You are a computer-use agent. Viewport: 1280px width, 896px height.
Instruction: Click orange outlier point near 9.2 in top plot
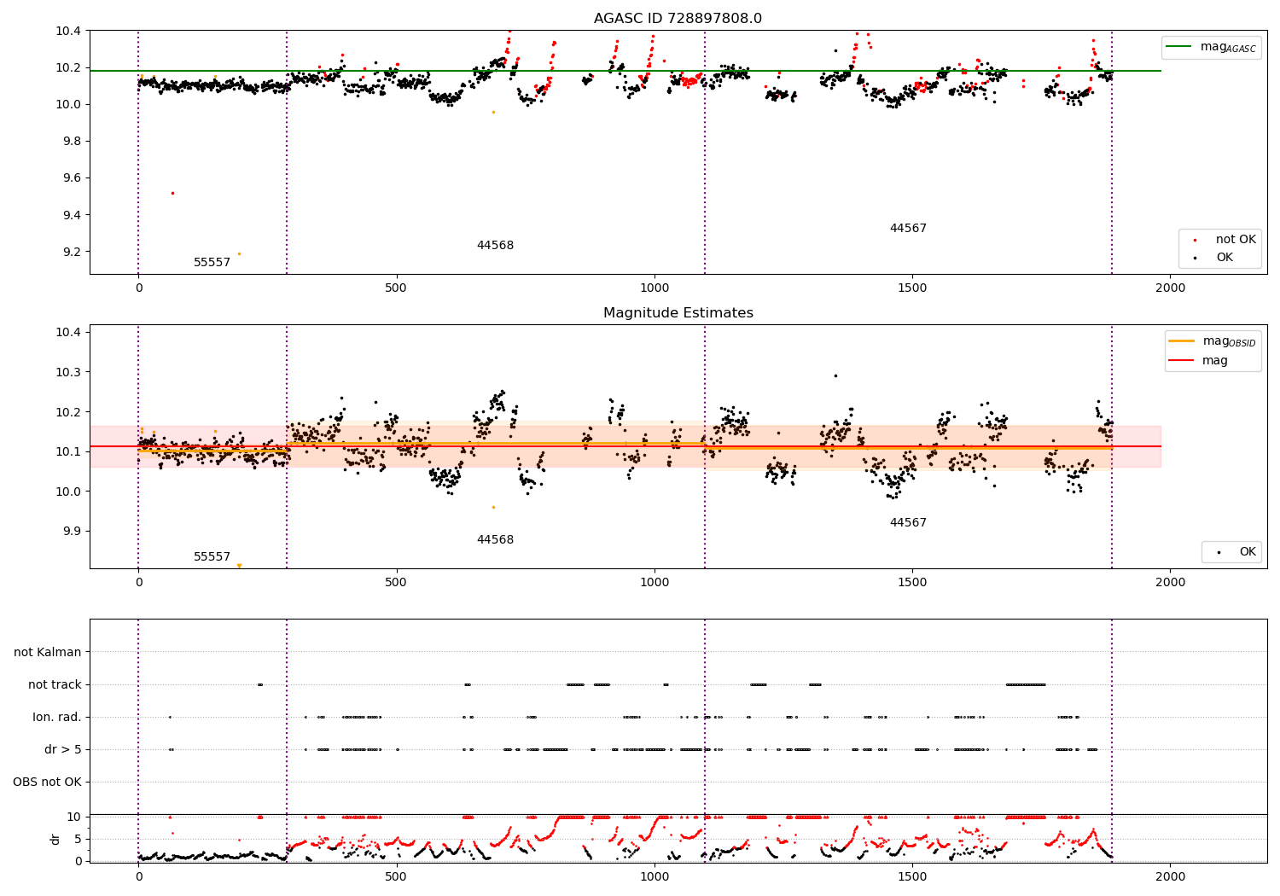pos(239,253)
